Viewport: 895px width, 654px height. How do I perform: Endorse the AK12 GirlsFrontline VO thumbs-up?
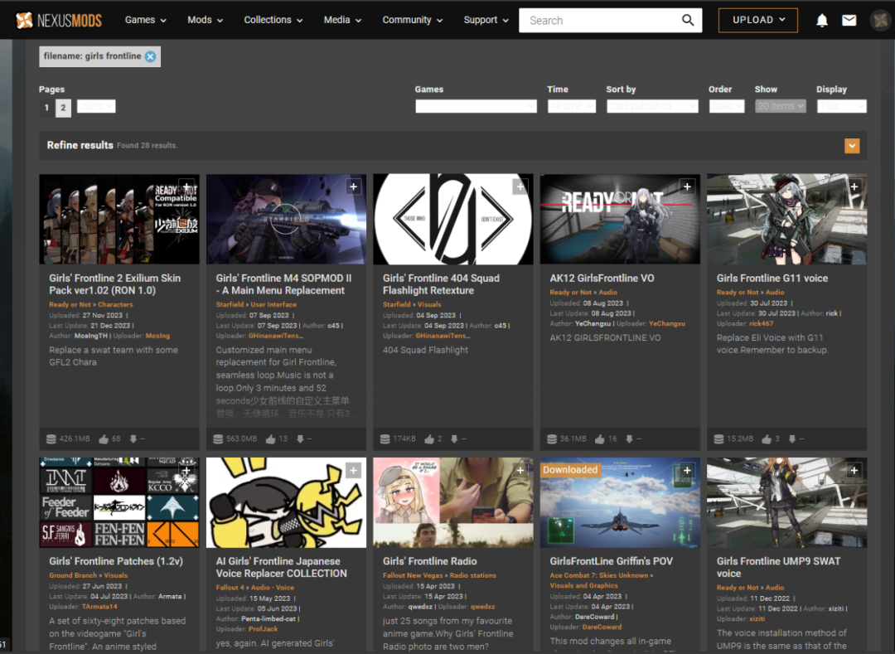pyautogui.click(x=599, y=438)
